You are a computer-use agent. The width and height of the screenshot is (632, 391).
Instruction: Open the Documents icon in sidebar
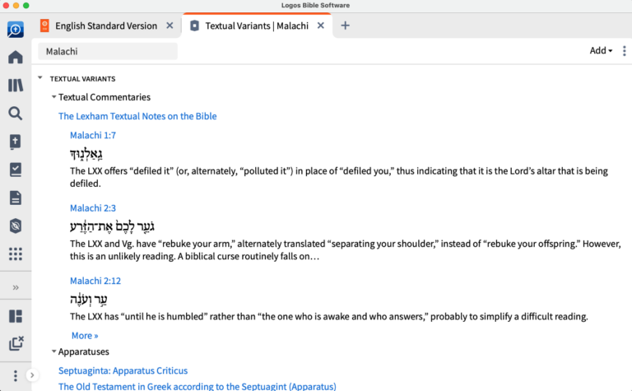(15, 198)
